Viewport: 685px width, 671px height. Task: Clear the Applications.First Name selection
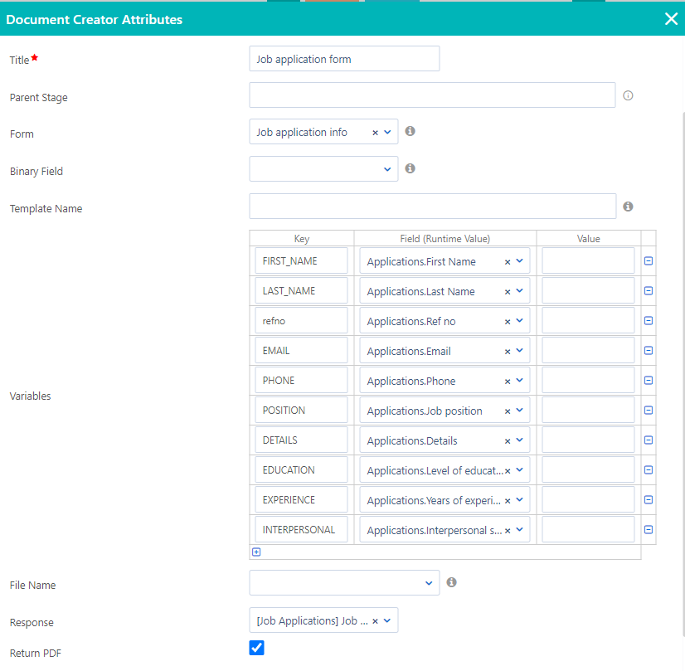[x=508, y=260]
